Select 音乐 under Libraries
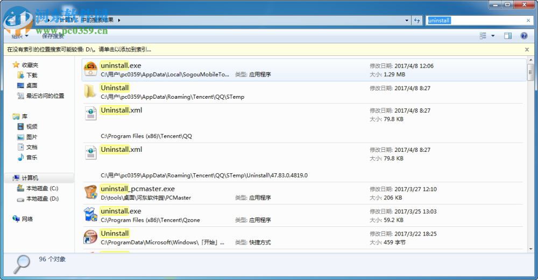 (32, 158)
